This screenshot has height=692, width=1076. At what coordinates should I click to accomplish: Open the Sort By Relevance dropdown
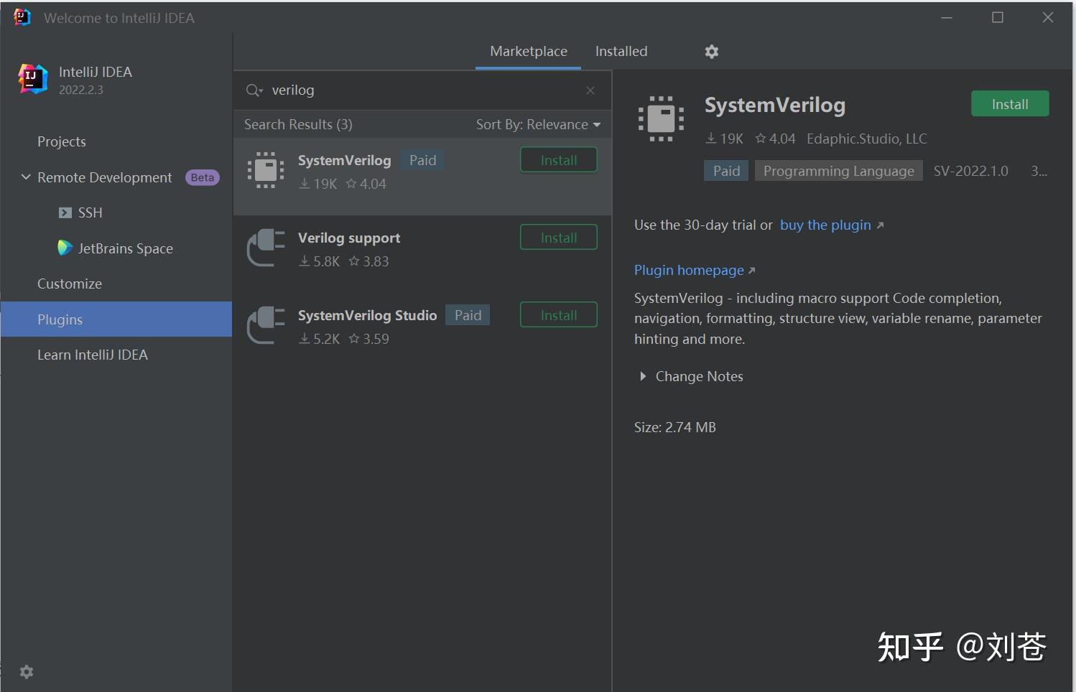[x=538, y=124]
